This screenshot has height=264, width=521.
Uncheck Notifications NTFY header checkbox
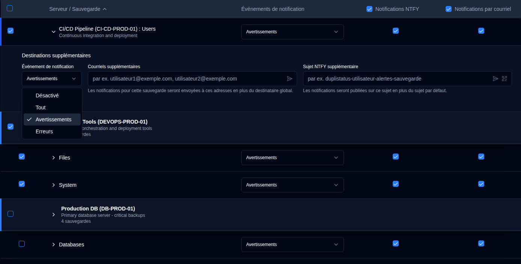click(x=369, y=9)
